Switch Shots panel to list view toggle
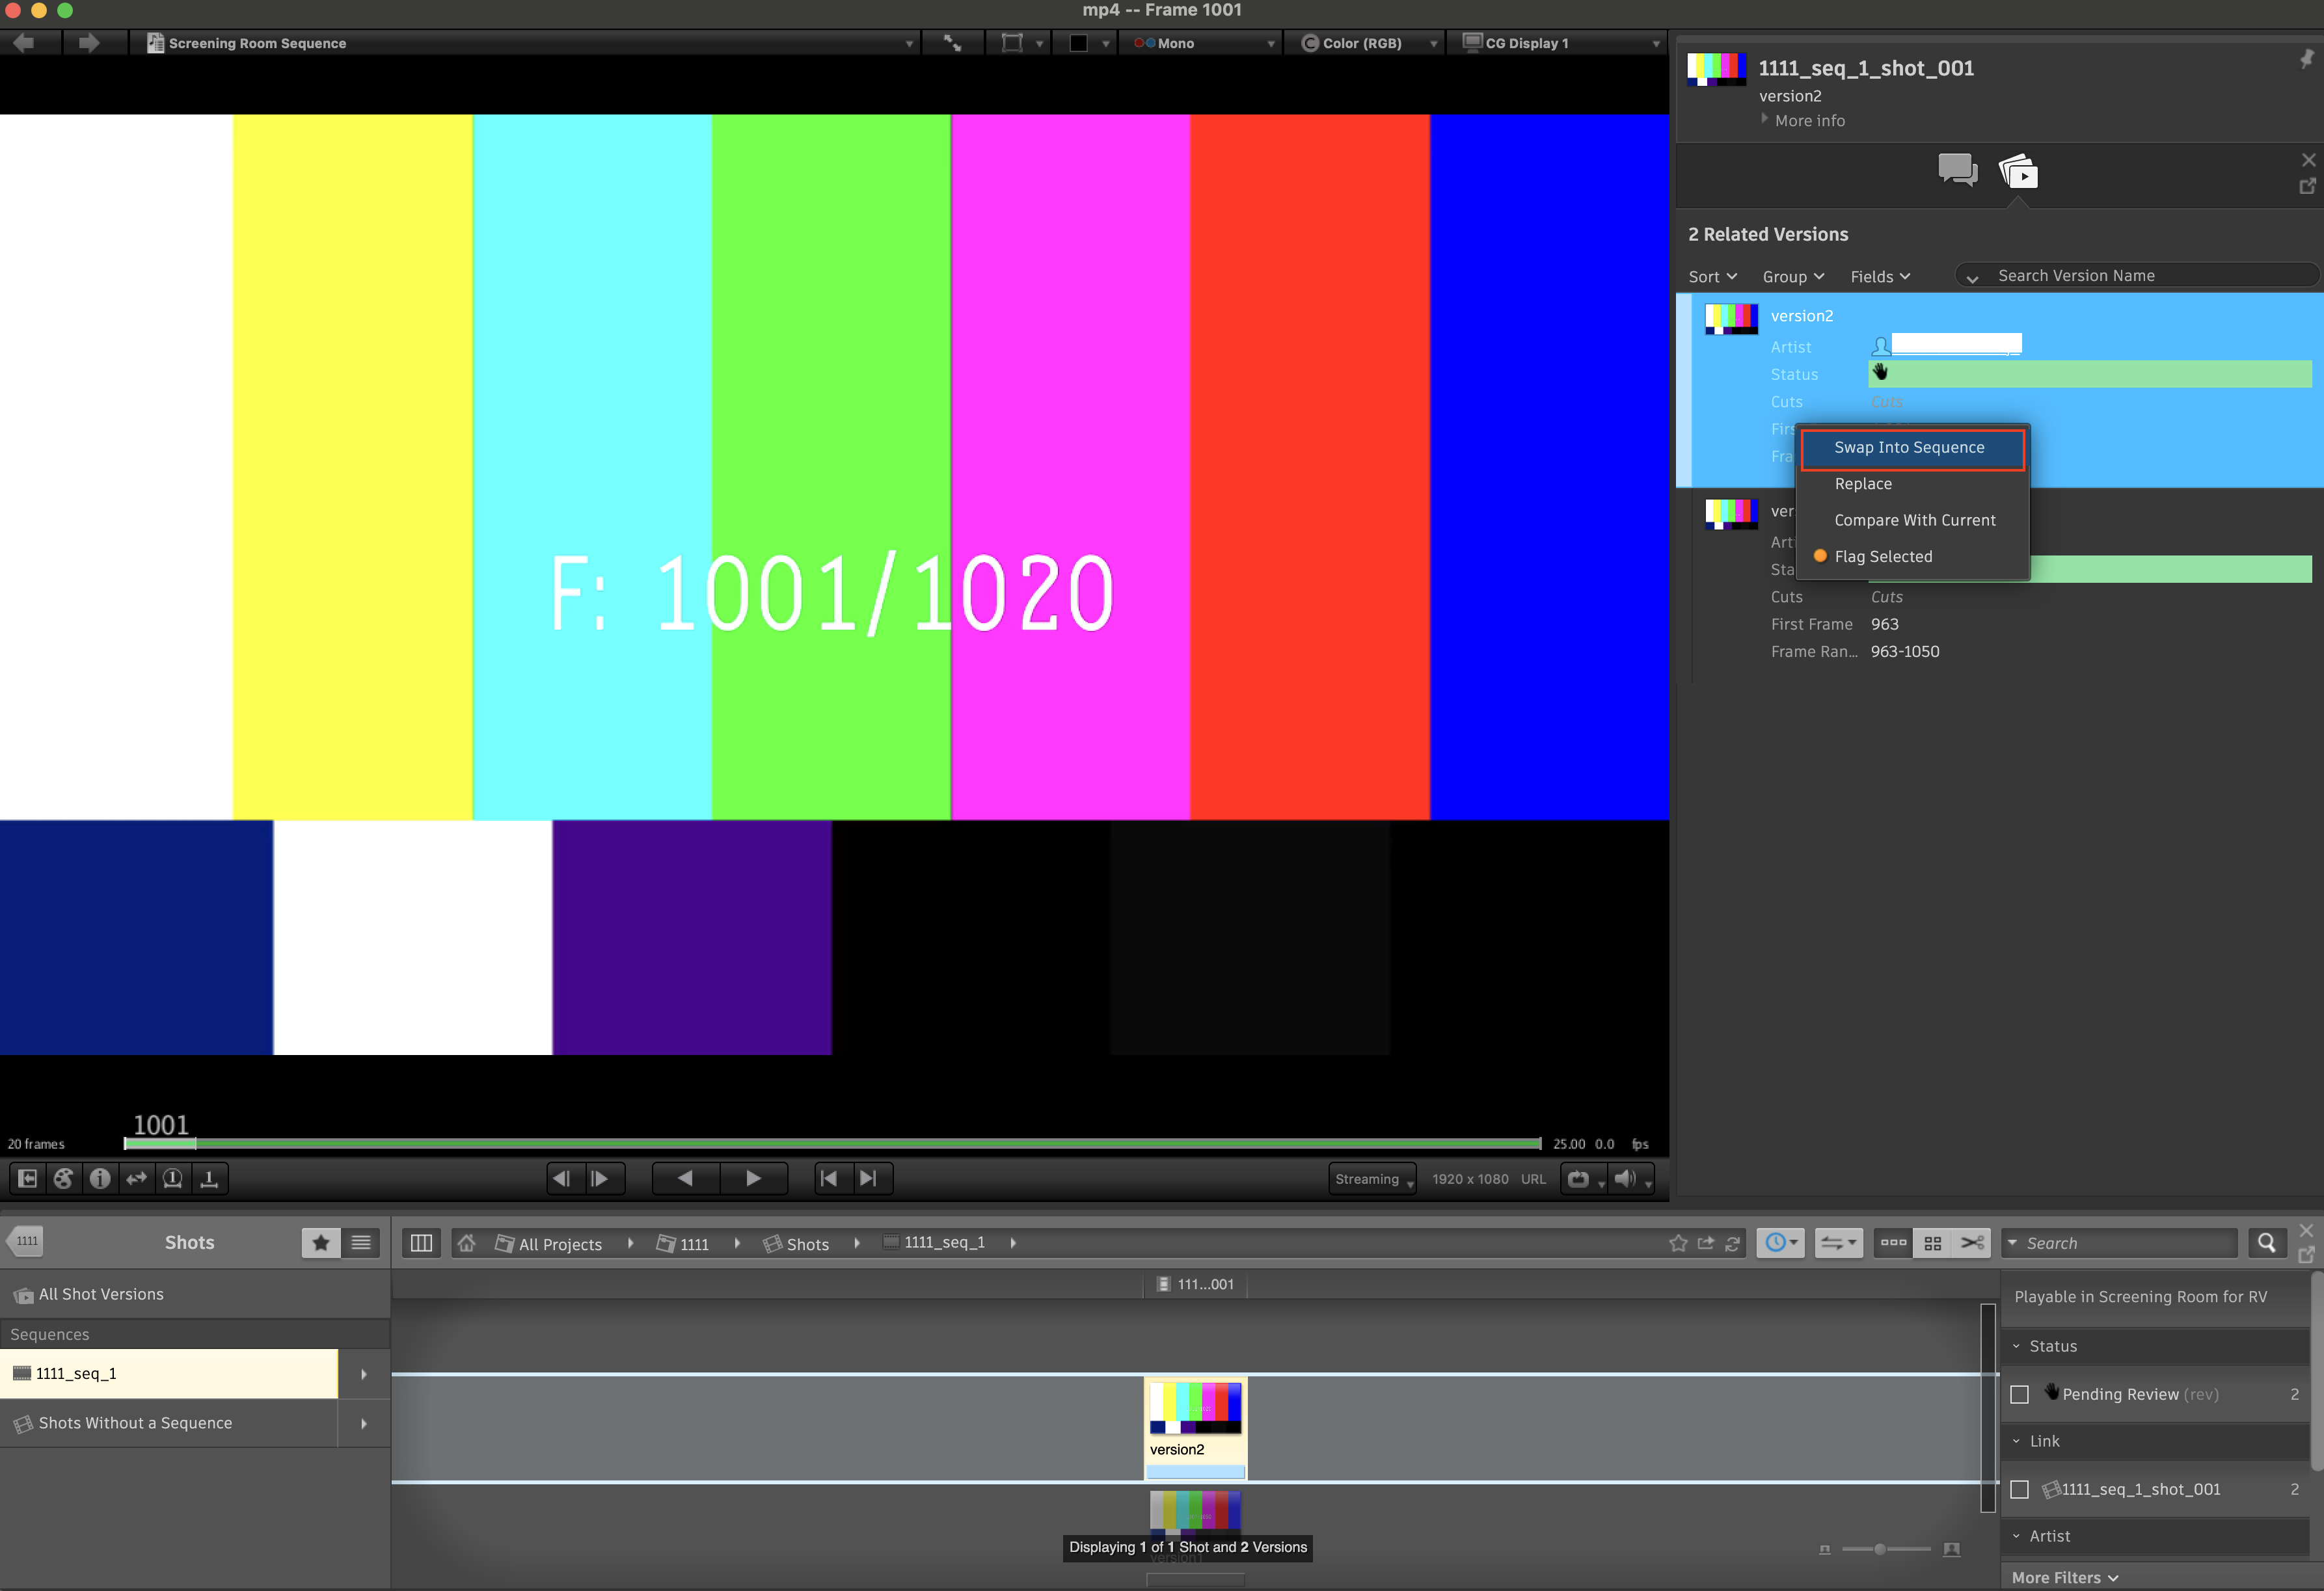 click(x=360, y=1242)
